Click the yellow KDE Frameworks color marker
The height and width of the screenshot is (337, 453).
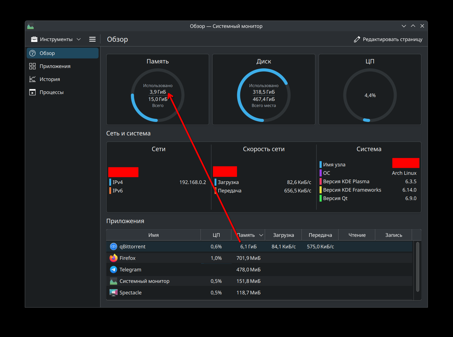point(320,190)
